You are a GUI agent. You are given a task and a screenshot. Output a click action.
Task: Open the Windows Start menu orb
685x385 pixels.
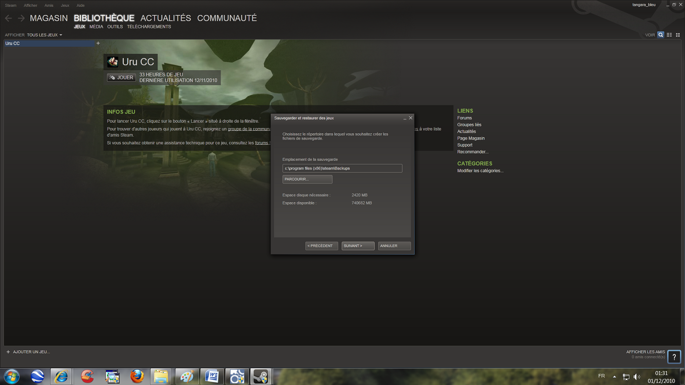(12, 376)
